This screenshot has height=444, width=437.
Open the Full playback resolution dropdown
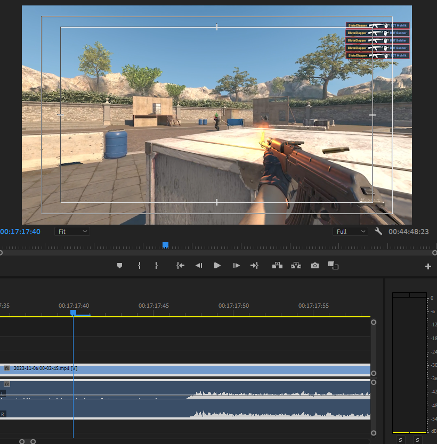point(350,232)
